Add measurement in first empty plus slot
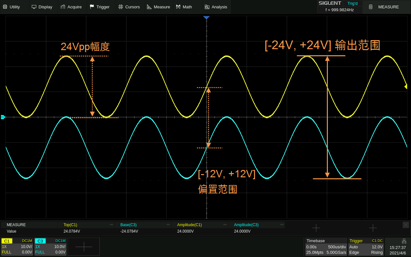 pyautogui.click(x=316, y=228)
